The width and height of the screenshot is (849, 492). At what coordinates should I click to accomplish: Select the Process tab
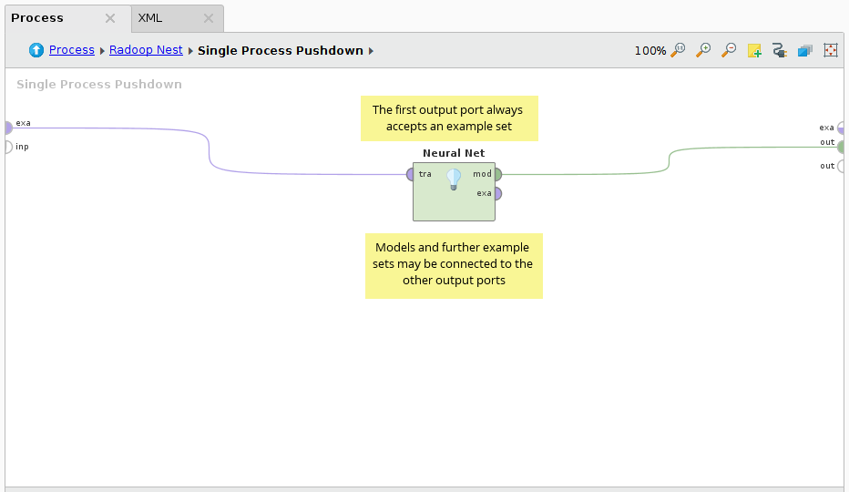(x=37, y=18)
